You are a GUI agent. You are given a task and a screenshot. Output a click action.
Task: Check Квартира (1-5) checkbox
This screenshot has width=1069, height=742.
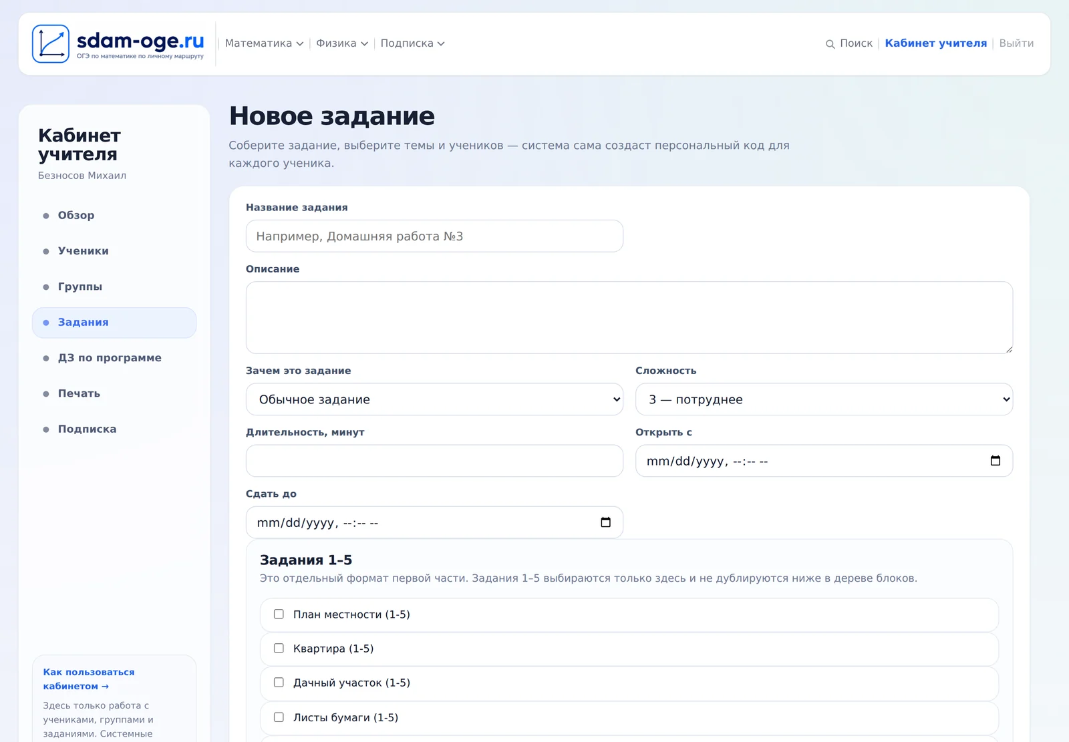[279, 648]
